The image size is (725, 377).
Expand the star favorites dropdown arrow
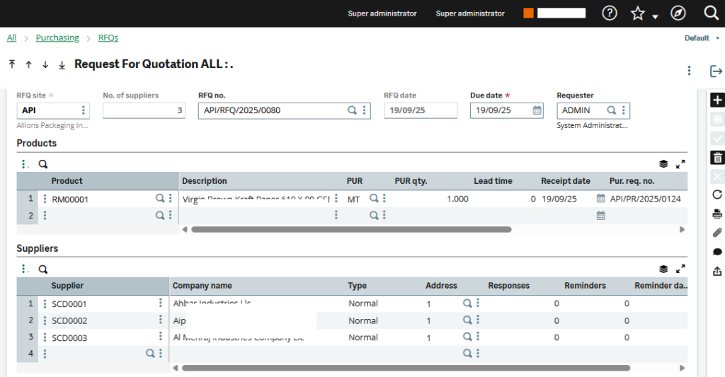(655, 16)
